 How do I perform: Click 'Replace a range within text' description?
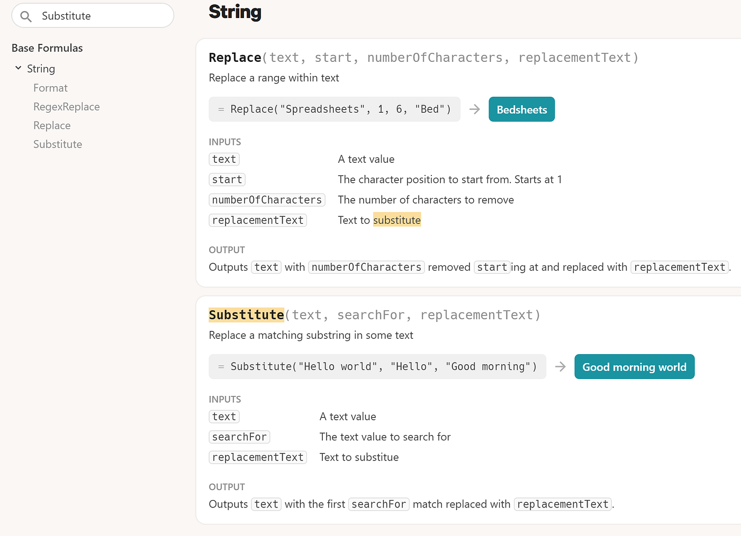(x=274, y=78)
